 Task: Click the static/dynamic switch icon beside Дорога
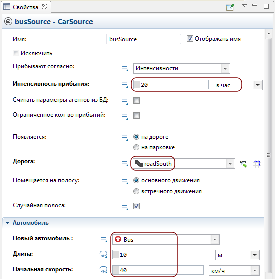coord(125,163)
